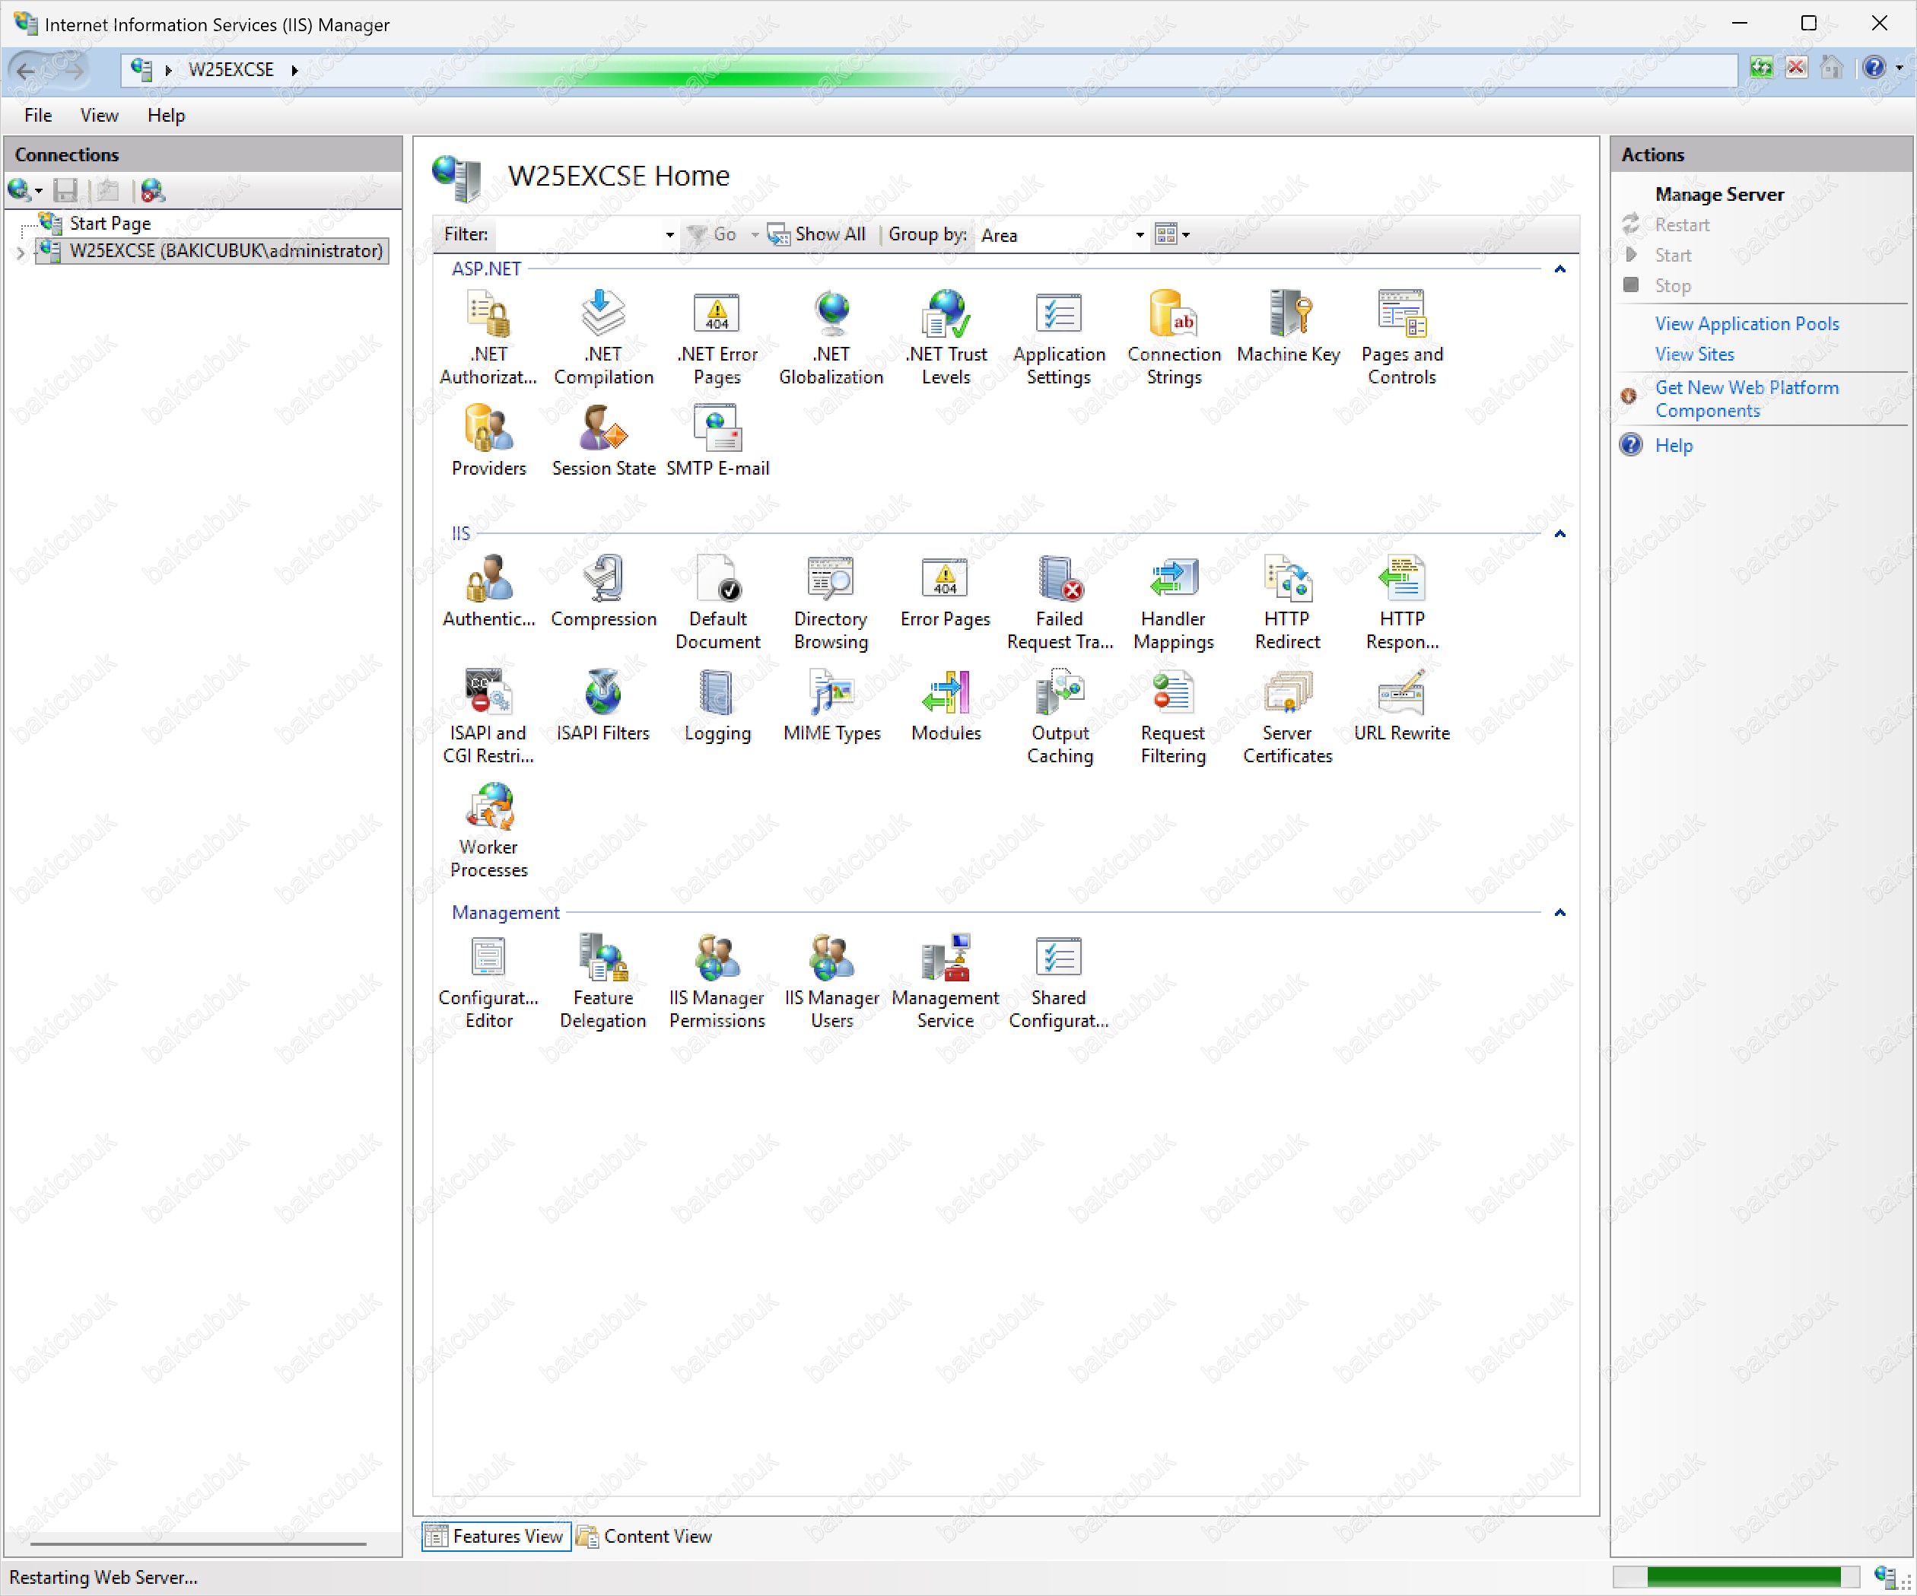Open IIS Manager Permissions
The width and height of the screenshot is (1917, 1596).
717,981
